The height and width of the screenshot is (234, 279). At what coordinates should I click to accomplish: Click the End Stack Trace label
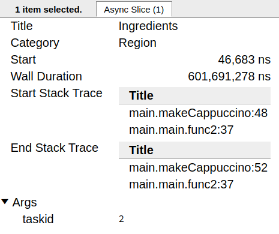point(55,148)
